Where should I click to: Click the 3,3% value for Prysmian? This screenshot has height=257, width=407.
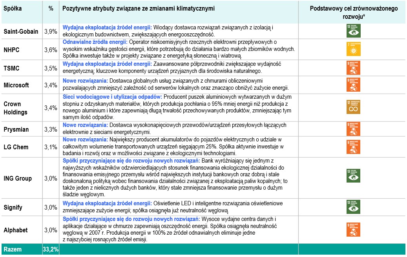click(51, 130)
